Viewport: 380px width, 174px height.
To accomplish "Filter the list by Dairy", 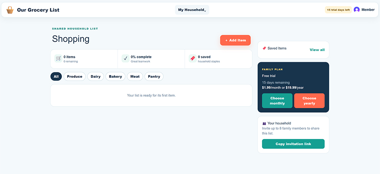I will click(x=95, y=76).
